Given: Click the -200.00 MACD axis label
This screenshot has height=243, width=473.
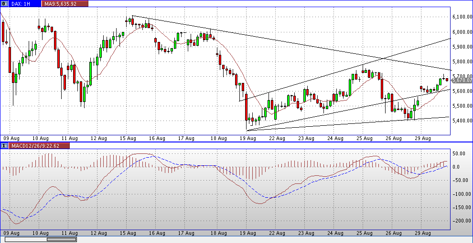Looking at the screenshot, I should click(x=462, y=221).
